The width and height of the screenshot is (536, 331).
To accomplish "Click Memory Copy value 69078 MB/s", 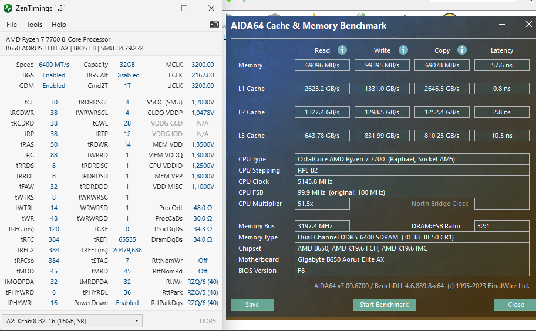I will [441, 65].
